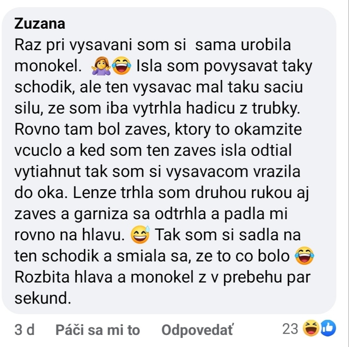Click the word "vysavacom" in the comment
This screenshot has height=347, width=349.
point(207,172)
